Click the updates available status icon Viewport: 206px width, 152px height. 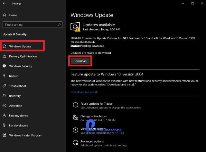75,27
